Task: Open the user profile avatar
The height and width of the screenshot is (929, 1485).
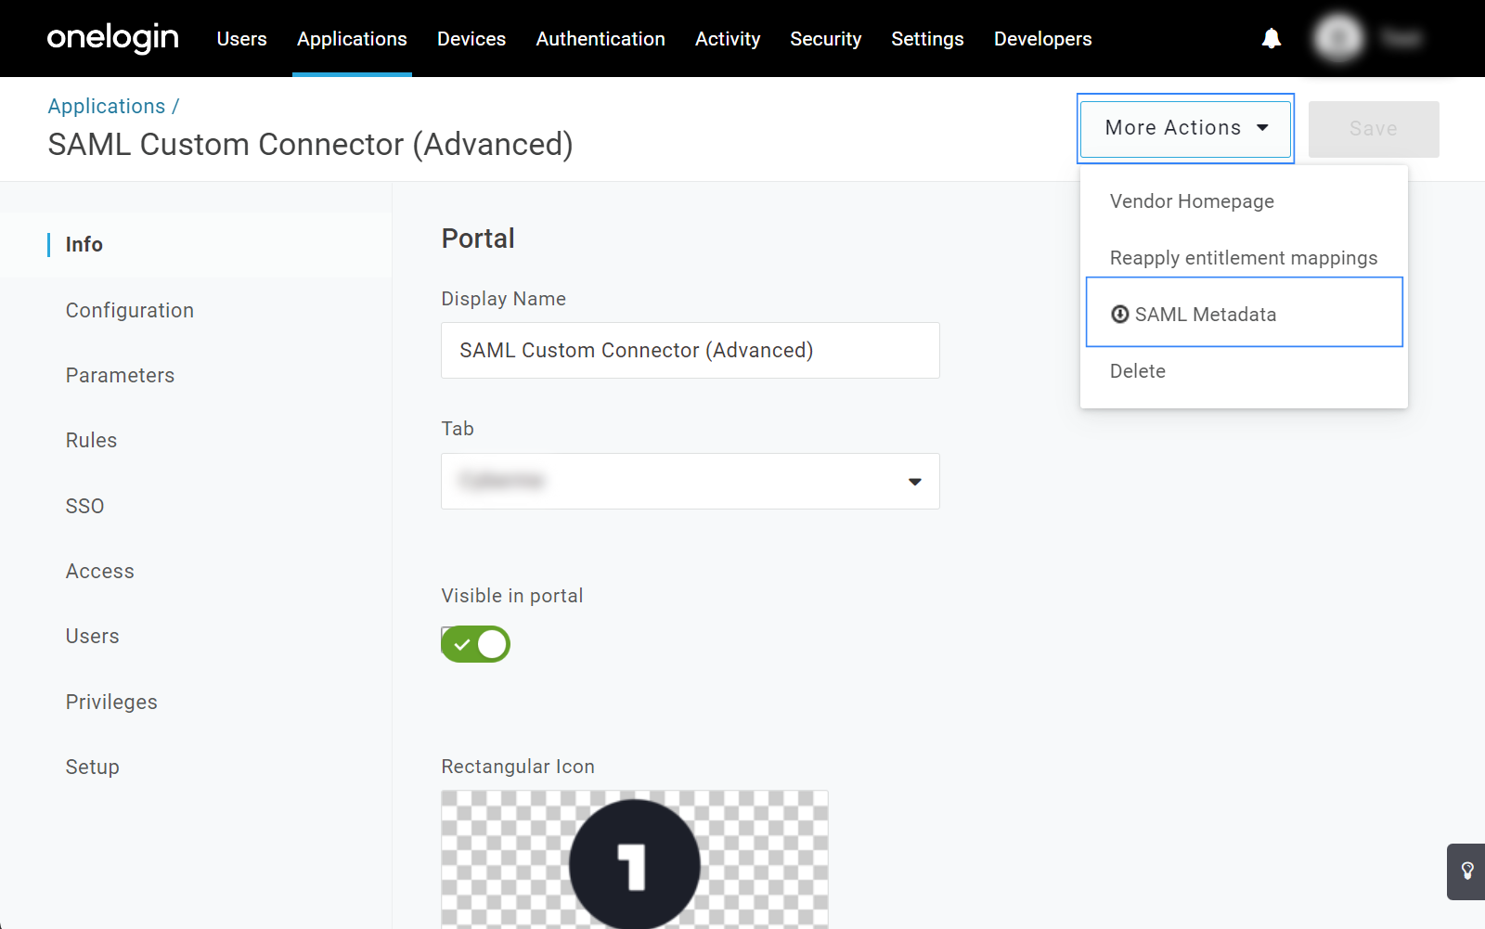Action: [x=1337, y=38]
